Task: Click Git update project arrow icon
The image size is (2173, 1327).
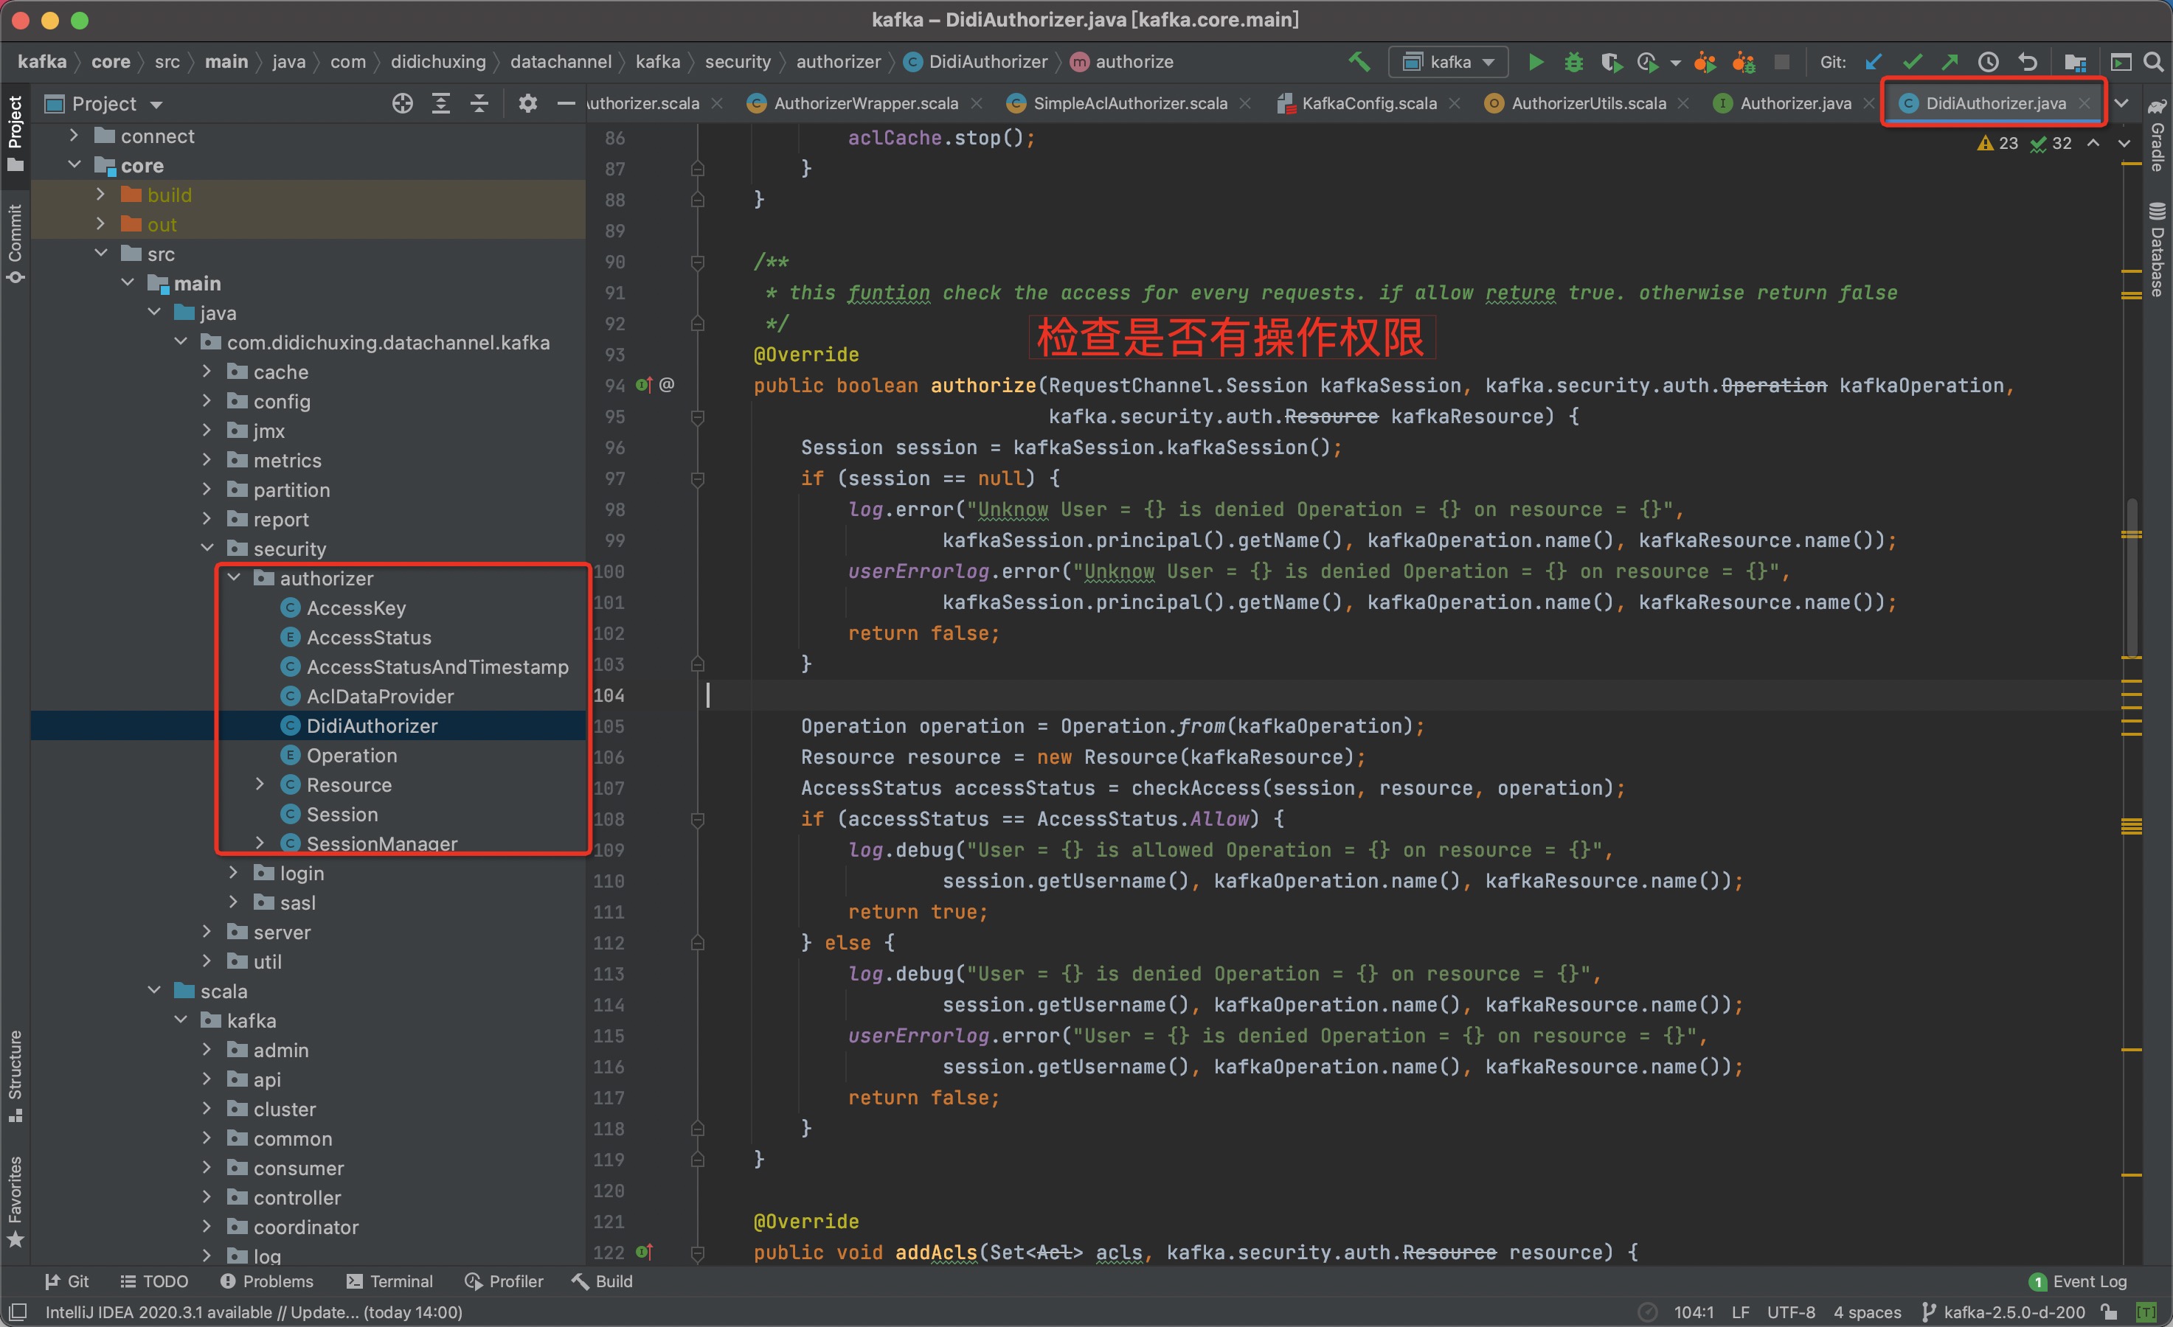Action: click(1874, 62)
